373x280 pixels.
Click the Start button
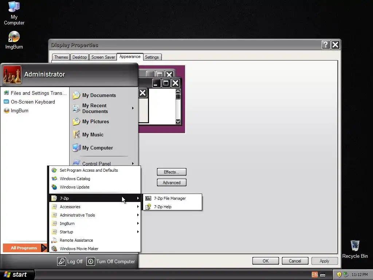[x=17, y=275]
